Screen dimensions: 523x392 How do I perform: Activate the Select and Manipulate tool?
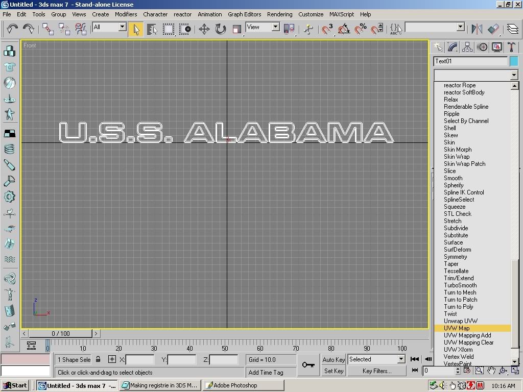click(x=308, y=29)
